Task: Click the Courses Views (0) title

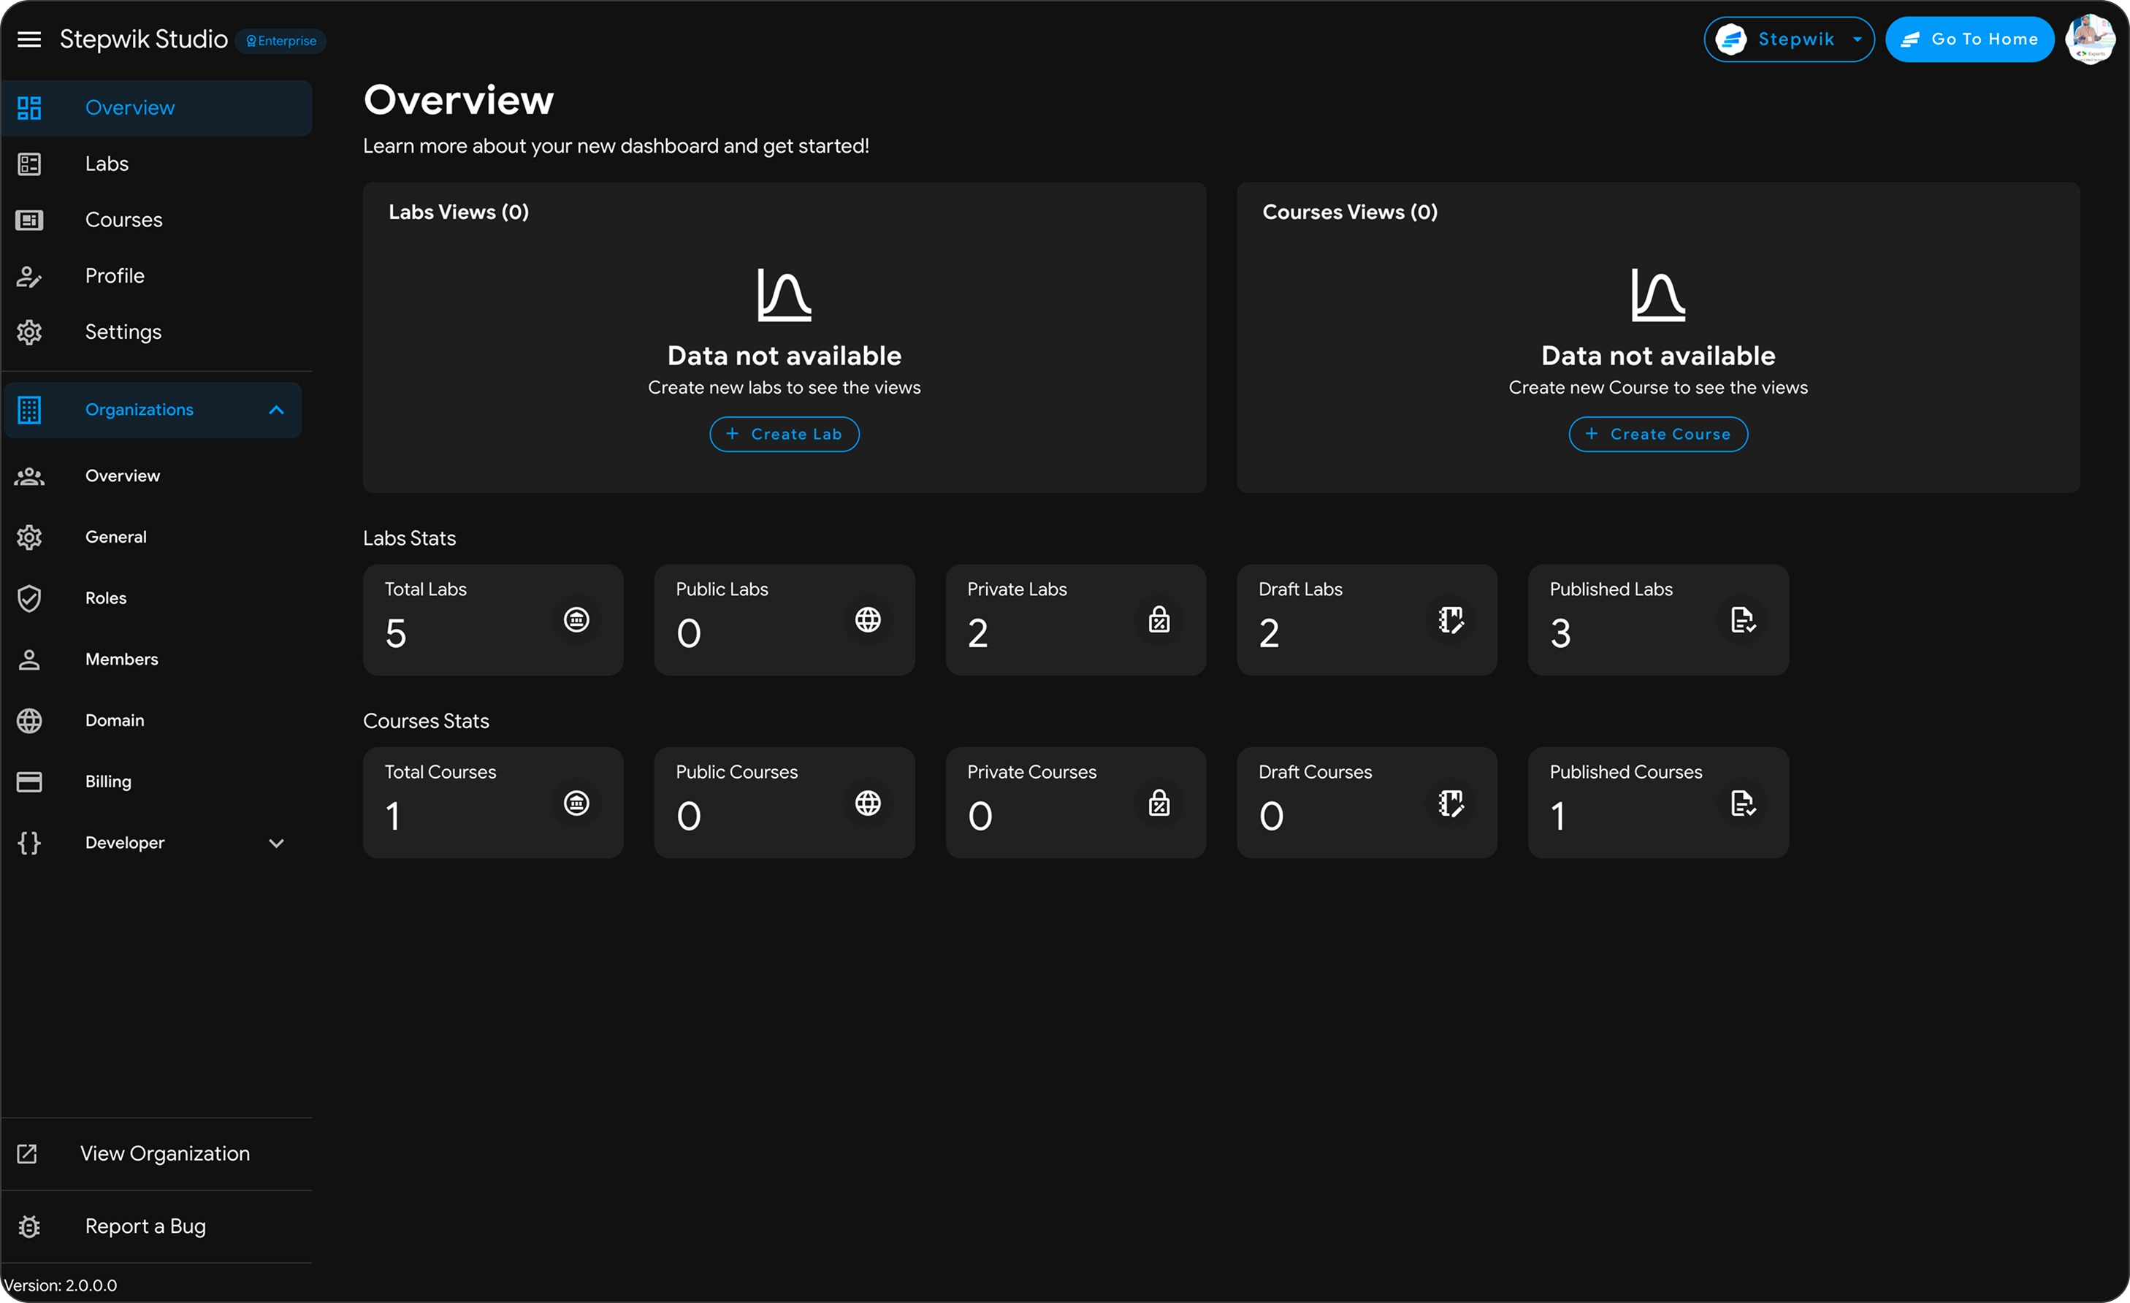Action: pos(1349,212)
